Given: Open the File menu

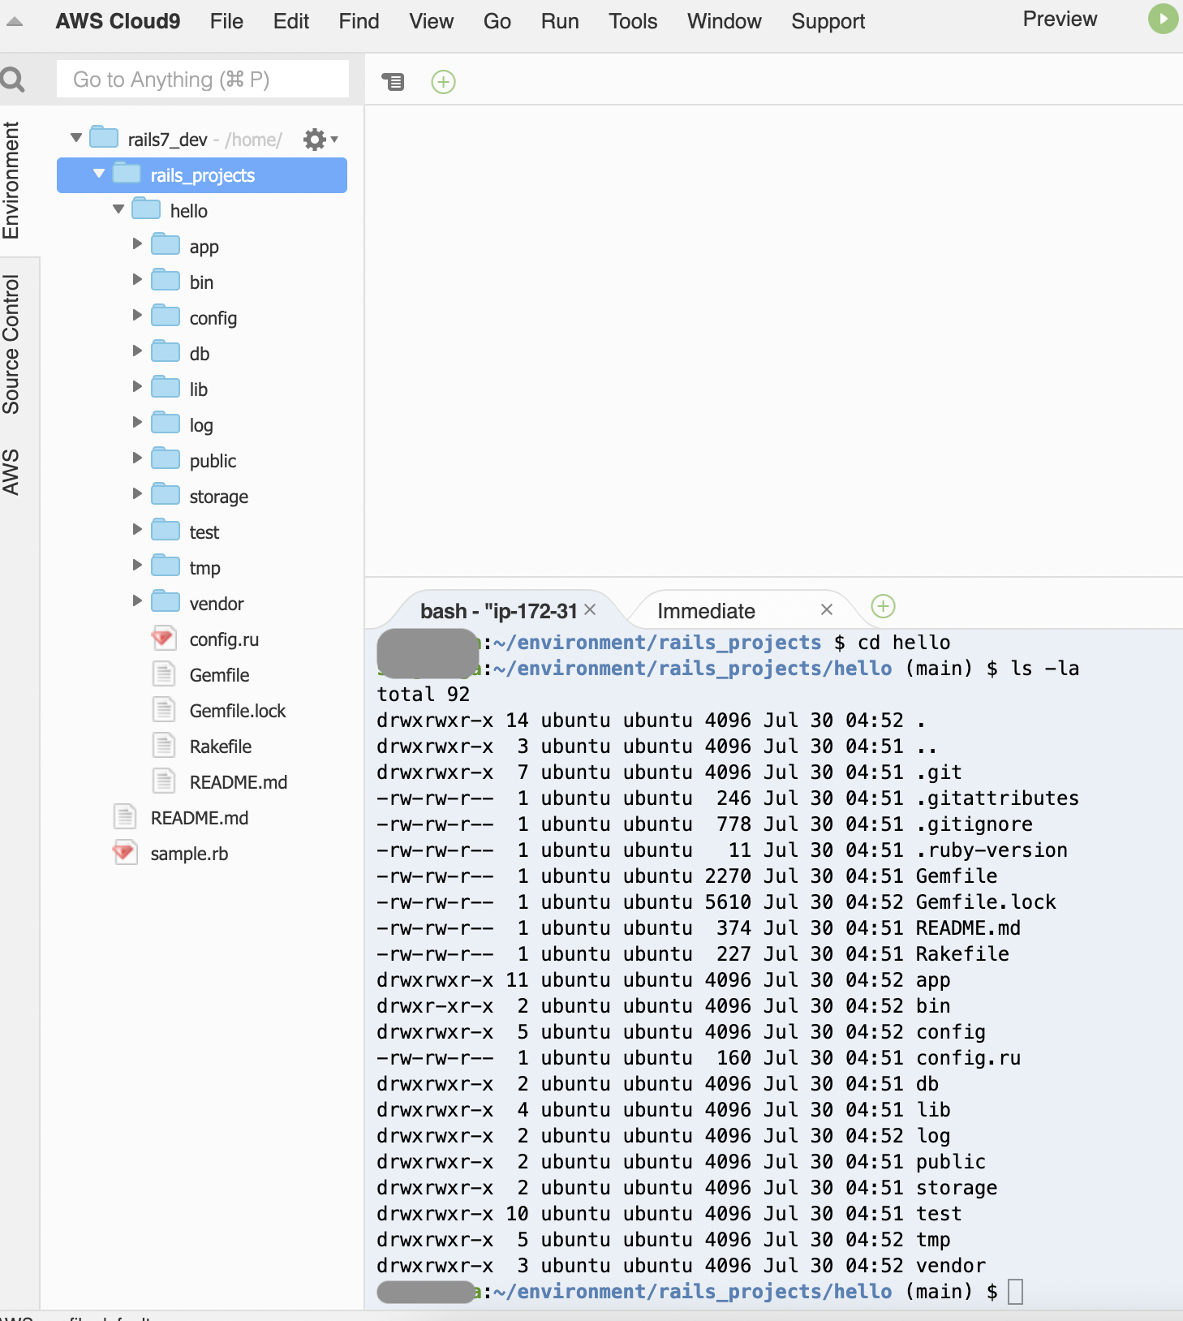Looking at the screenshot, I should (226, 22).
